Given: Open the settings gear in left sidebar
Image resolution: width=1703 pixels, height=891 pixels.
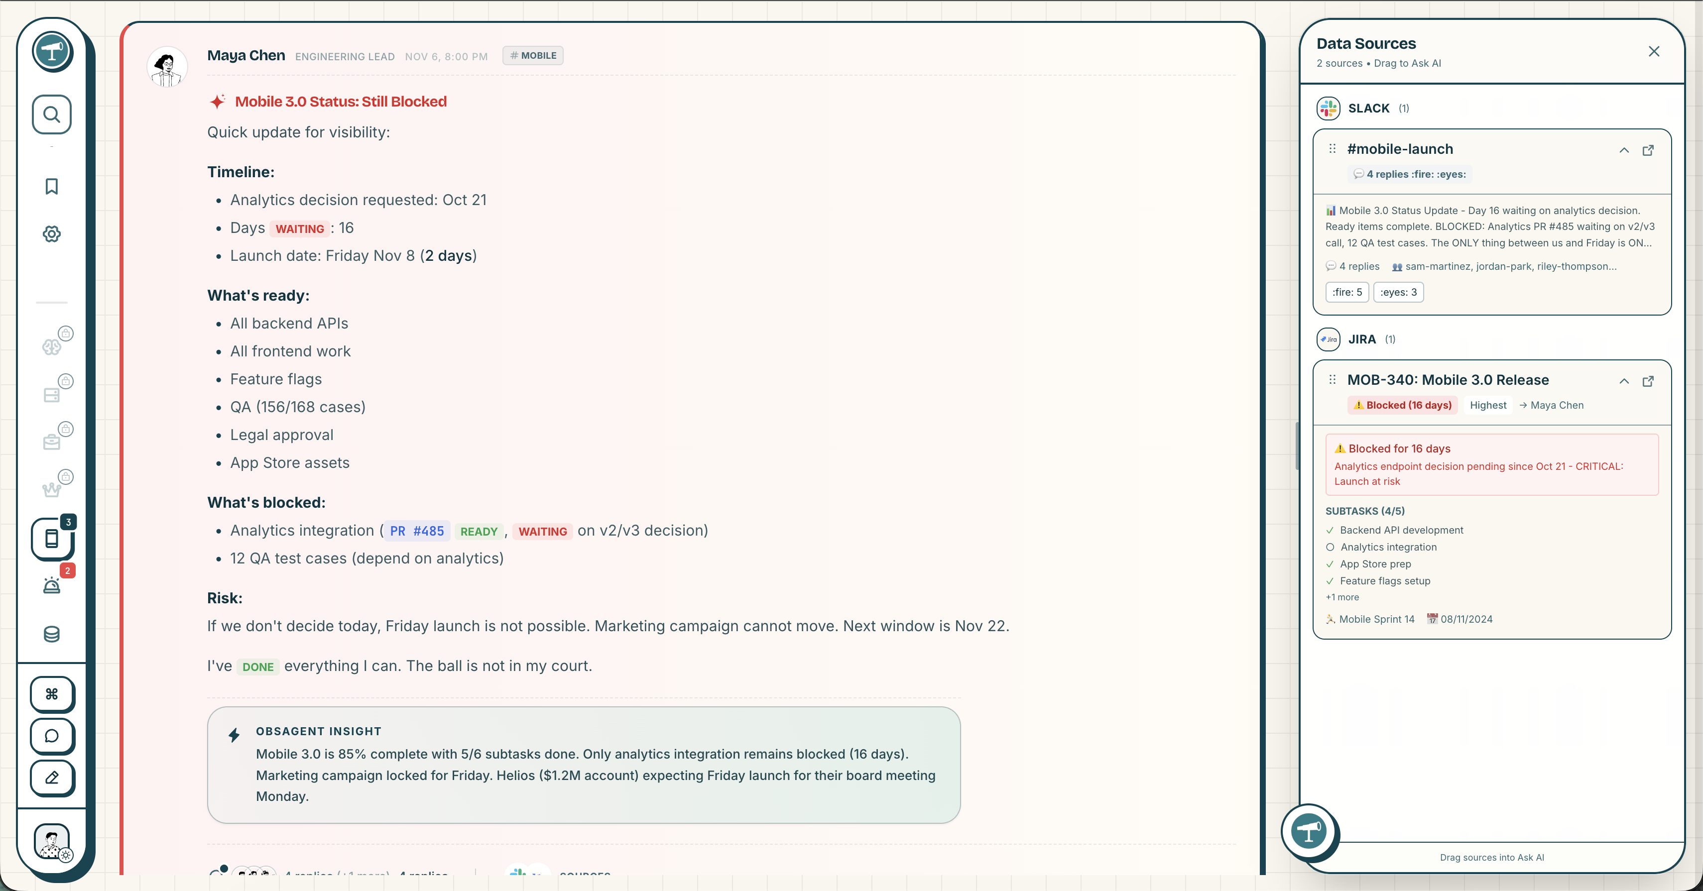Looking at the screenshot, I should [51, 234].
